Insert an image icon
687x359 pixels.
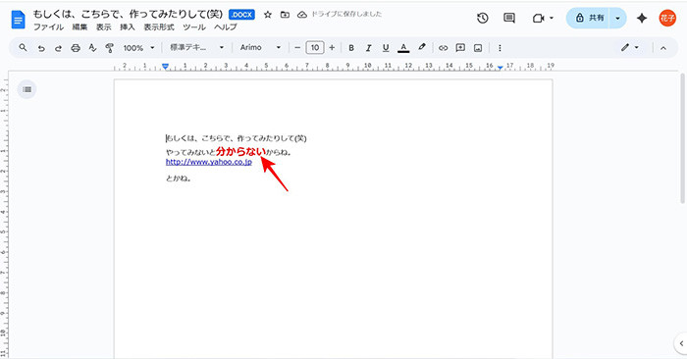point(478,48)
